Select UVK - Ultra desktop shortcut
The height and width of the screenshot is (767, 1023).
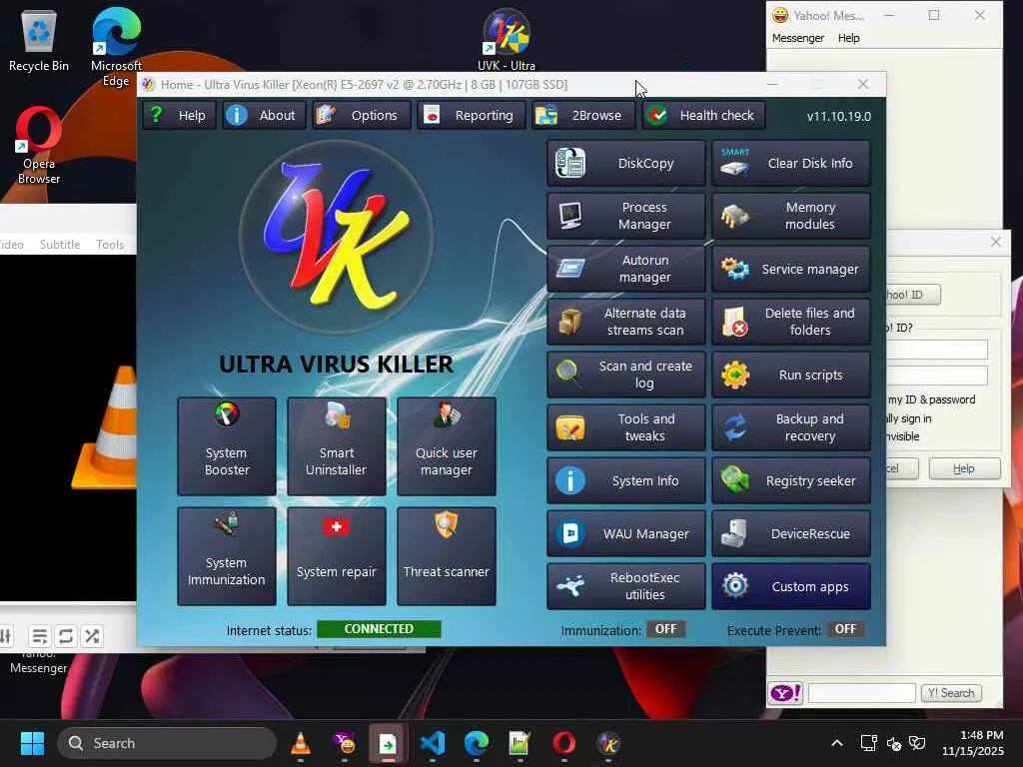click(507, 39)
